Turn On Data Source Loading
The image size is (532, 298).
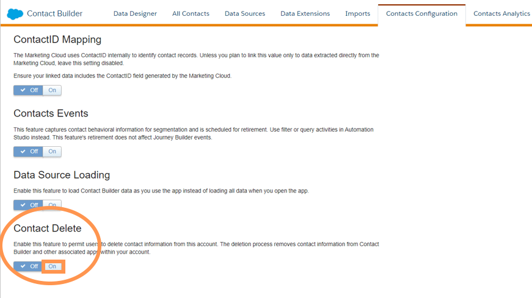(x=52, y=205)
